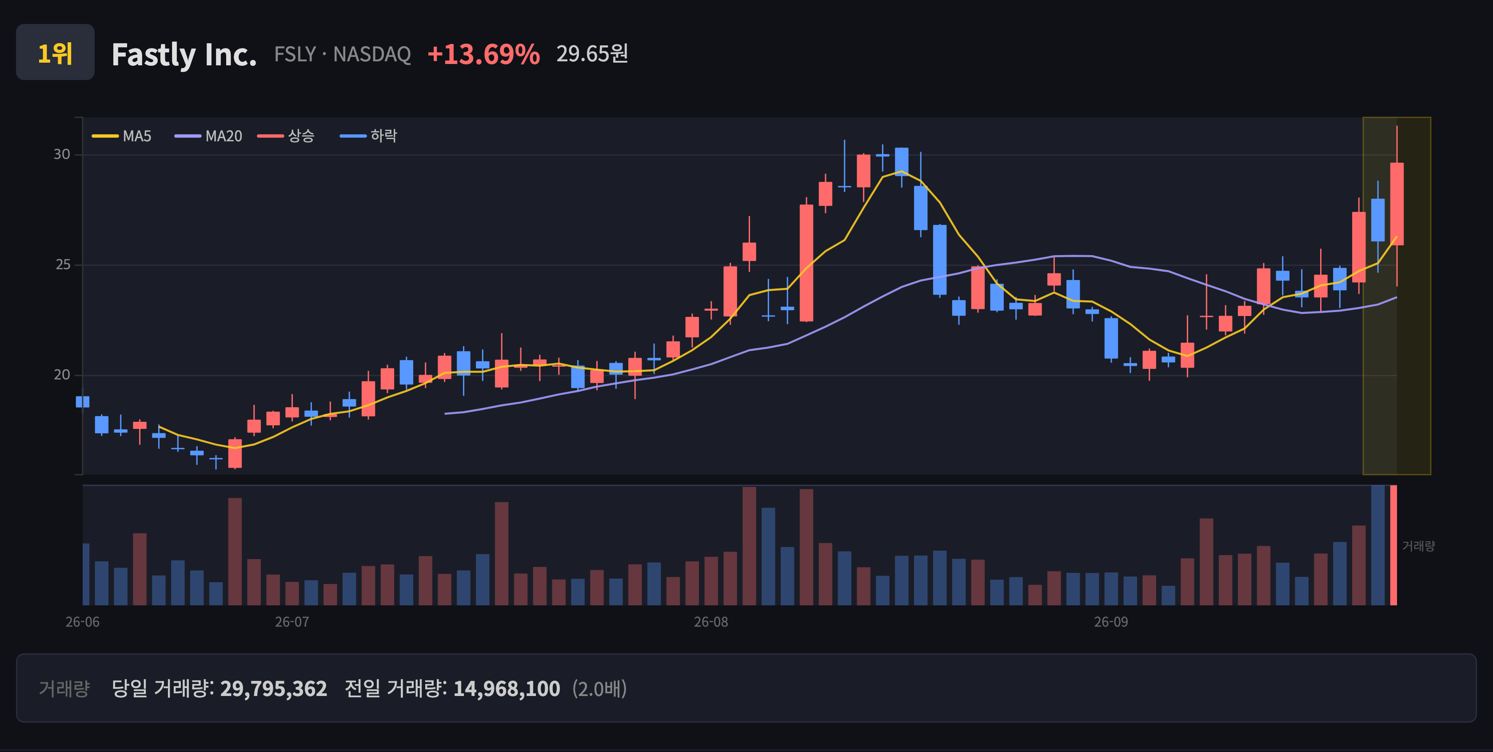Click the 거래량 label beside volume chart
1493x752 pixels.
1419,546
